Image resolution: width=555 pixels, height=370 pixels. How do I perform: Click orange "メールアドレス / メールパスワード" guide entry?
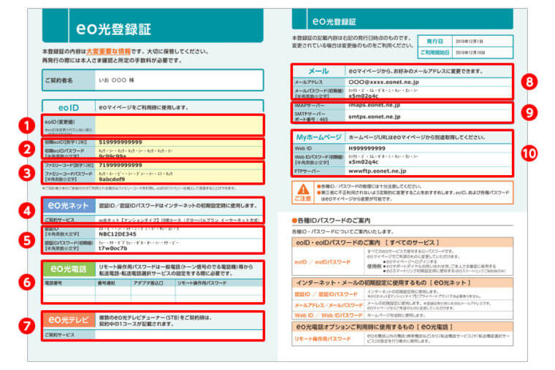[x=329, y=305]
